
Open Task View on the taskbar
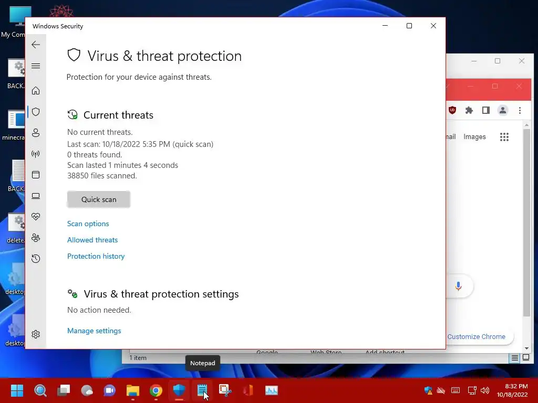pos(64,390)
